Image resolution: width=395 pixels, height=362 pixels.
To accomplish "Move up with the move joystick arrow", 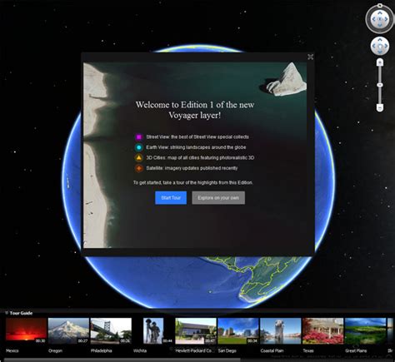I will pos(380,40).
